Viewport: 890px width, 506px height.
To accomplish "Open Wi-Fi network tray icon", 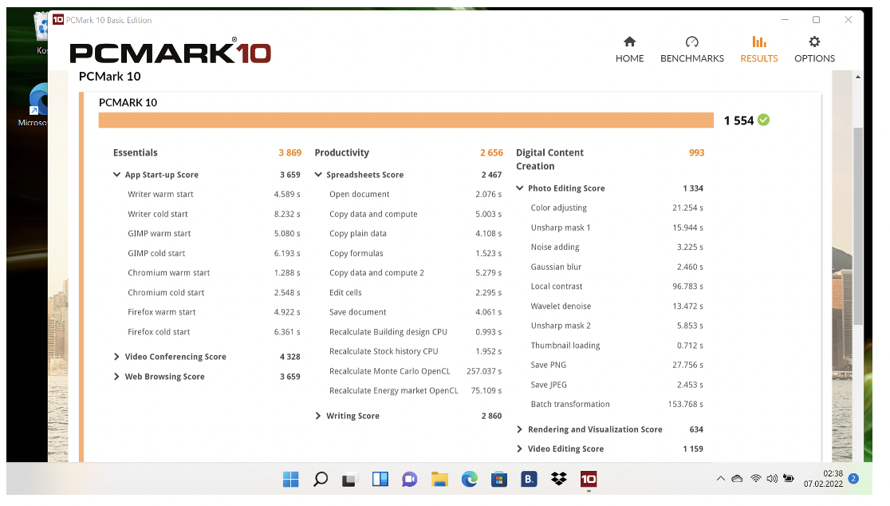I will [x=755, y=479].
